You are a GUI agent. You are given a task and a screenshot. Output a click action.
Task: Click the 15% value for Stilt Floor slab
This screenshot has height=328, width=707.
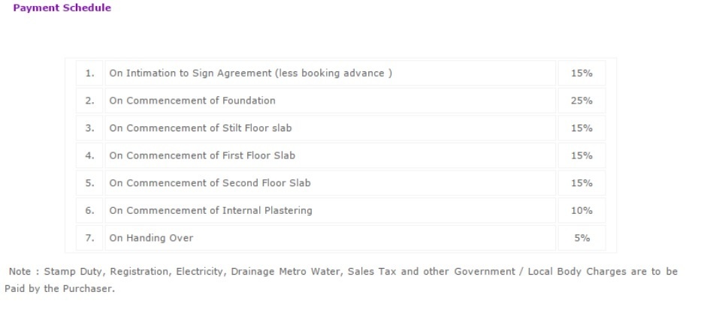pyautogui.click(x=582, y=128)
